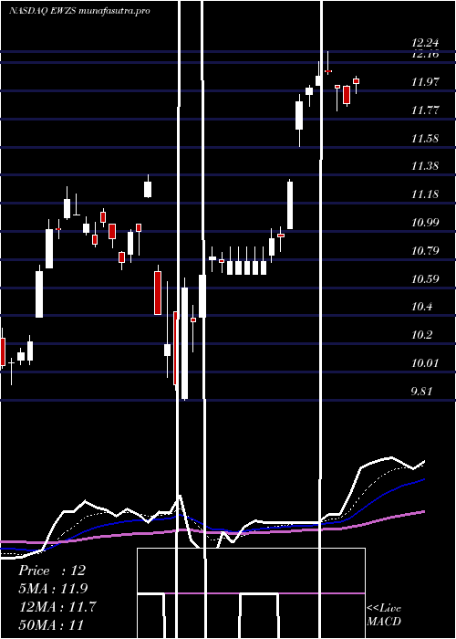Click the <<Live MACD label
Viewport: 456px width, 639px height.
tap(384, 615)
